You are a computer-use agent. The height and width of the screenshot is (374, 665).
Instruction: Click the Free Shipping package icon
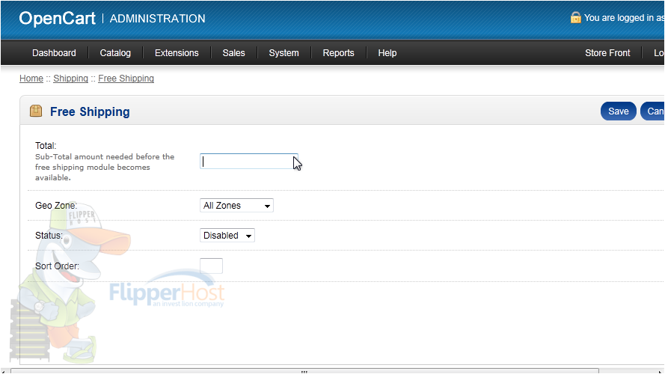[36, 111]
